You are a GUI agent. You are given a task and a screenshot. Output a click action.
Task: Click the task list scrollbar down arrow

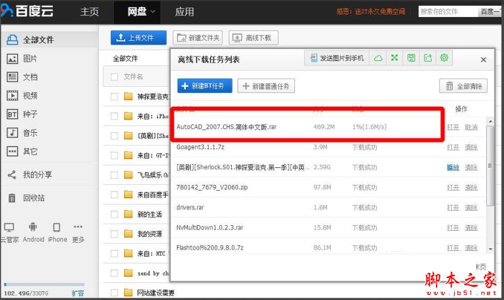(x=490, y=249)
